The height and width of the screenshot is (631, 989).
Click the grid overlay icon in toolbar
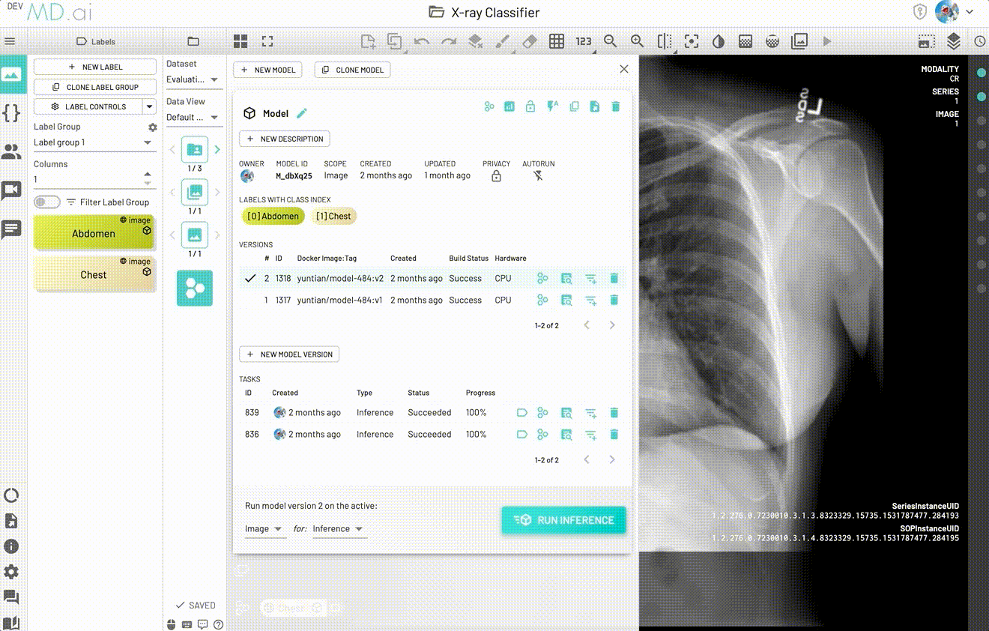point(557,41)
